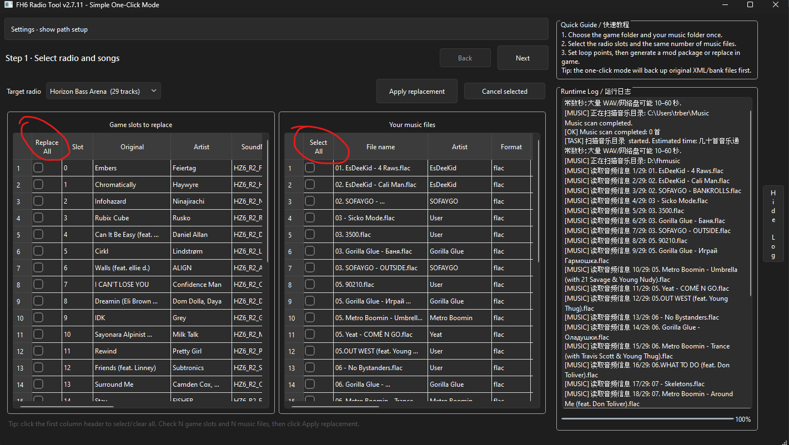
Task: Click the FH6 Radio Tool app icon
Action: click(x=9, y=5)
